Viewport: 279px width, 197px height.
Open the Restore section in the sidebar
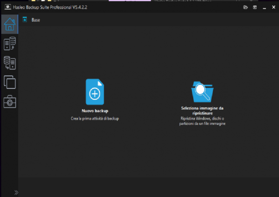pyautogui.click(x=10, y=63)
